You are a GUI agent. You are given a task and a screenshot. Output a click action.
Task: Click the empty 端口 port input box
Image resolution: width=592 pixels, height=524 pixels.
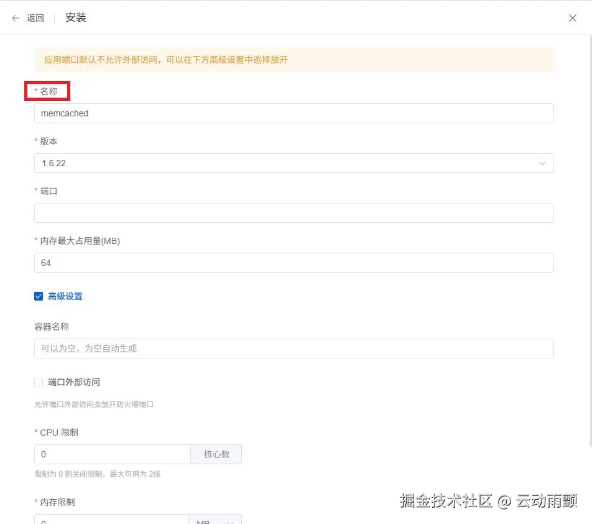click(294, 213)
